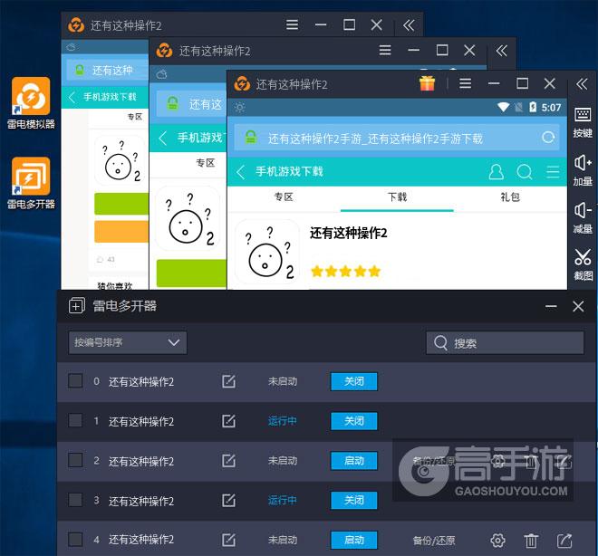Click the 搜索 search field in 雷电多开器

coord(505,343)
